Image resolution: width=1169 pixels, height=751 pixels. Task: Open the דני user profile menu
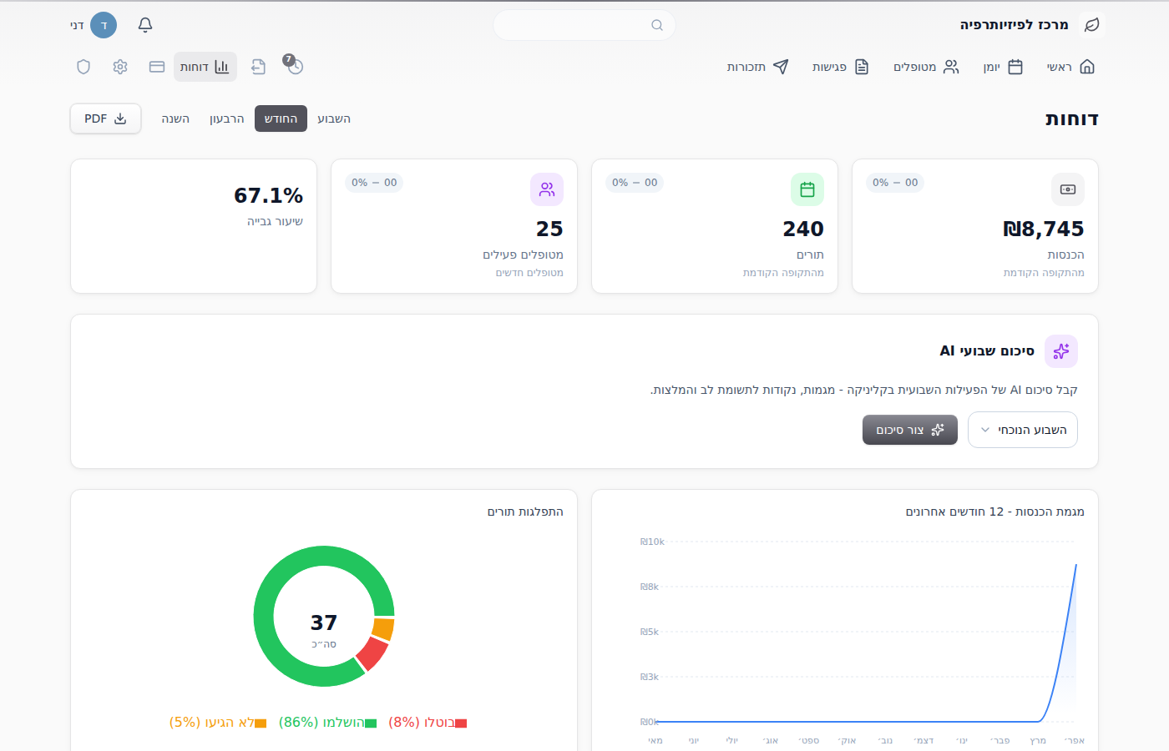tap(94, 25)
